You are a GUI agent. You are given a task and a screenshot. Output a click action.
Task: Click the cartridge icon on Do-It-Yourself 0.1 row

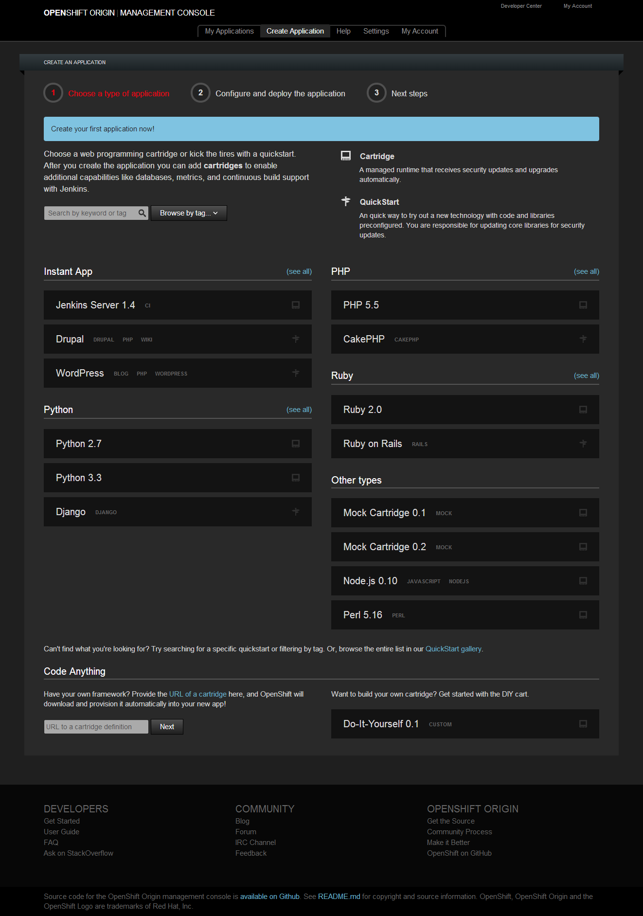[x=583, y=724]
